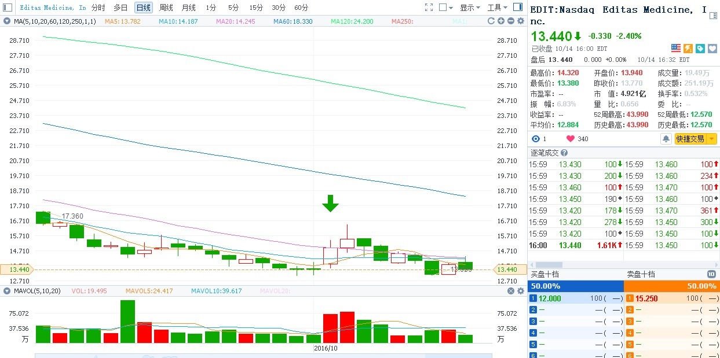720x358 pixels.
Task: Click the ten-level depth icon near 卖盘十档
Action: 711,274
